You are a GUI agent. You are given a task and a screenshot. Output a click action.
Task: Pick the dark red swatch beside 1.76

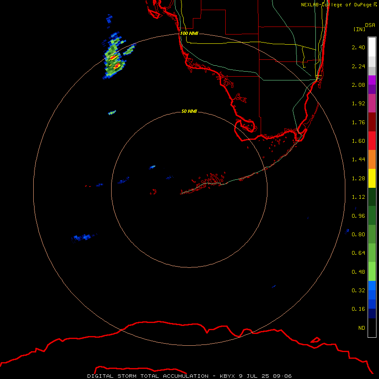(372, 122)
